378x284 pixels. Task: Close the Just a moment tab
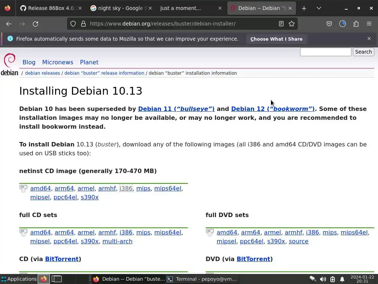click(x=220, y=8)
